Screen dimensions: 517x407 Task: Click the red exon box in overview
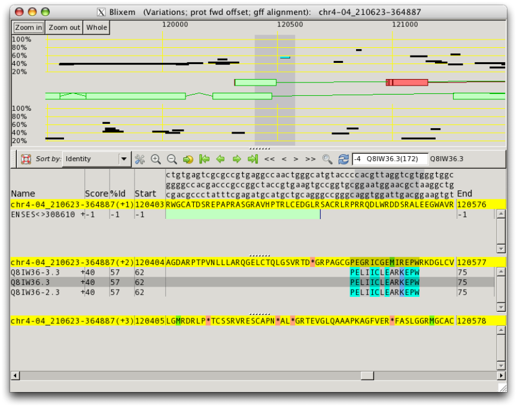(x=407, y=83)
